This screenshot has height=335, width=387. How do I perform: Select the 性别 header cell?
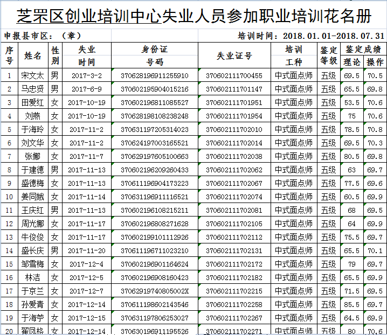55,55
